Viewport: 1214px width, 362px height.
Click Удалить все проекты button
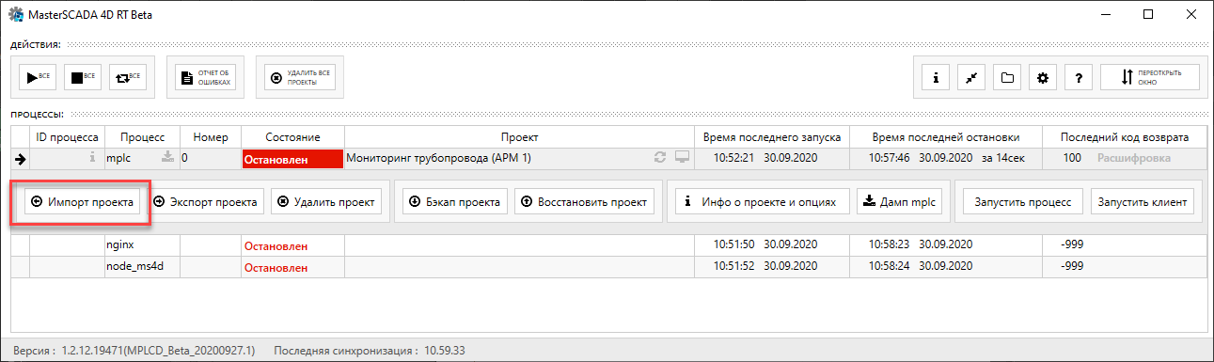(300, 77)
